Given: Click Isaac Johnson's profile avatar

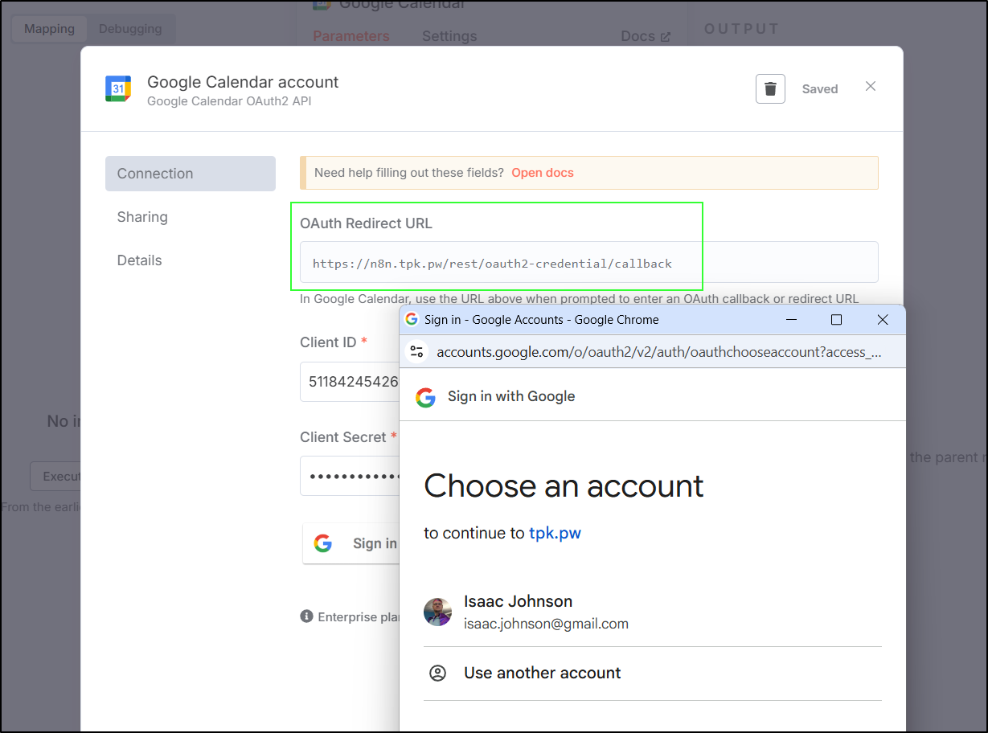Looking at the screenshot, I should pyautogui.click(x=438, y=612).
